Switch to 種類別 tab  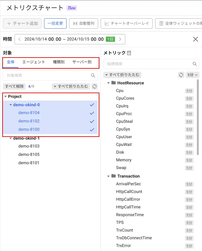59,62
